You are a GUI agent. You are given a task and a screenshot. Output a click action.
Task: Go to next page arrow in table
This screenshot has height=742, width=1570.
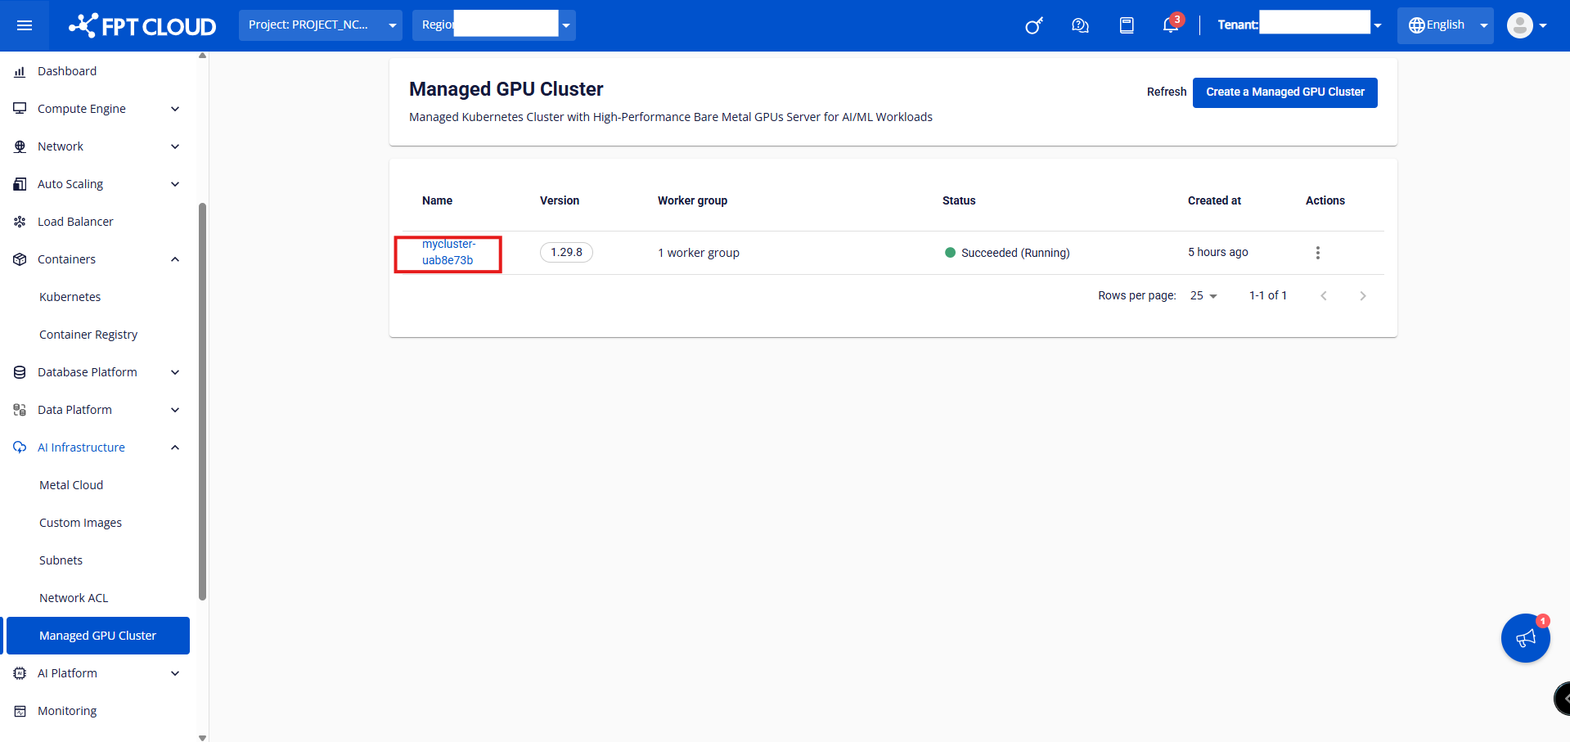[1362, 296]
